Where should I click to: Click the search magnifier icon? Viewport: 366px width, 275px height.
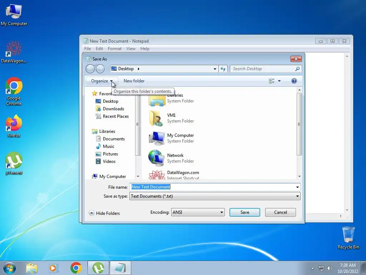pyautogui.click(x=297, y=69)
